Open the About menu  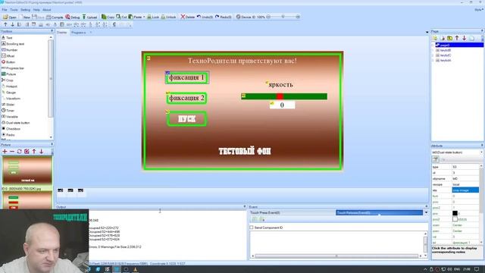[47, 10]
